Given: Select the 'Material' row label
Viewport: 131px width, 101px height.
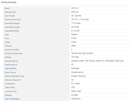Looking at the screenshot, I should click(x=8, y=46).
